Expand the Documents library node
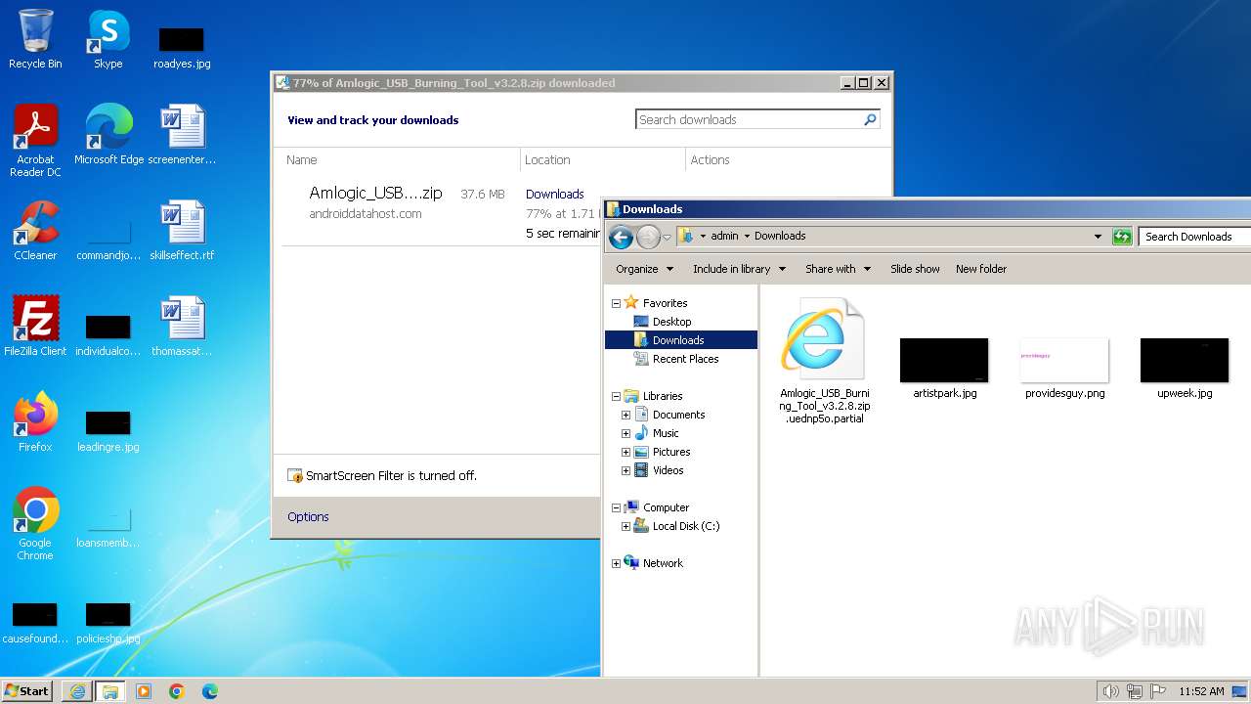Viewport: 1251px width, 704px height. tap(625, 415)
